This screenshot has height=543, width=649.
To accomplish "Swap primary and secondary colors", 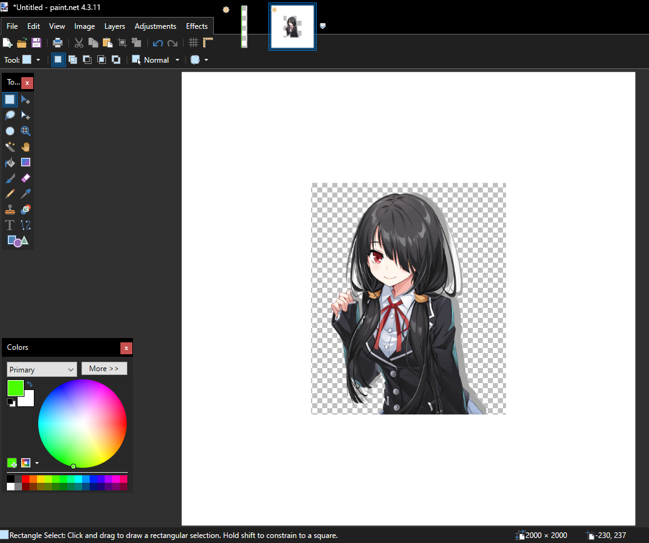I will 30,384.
